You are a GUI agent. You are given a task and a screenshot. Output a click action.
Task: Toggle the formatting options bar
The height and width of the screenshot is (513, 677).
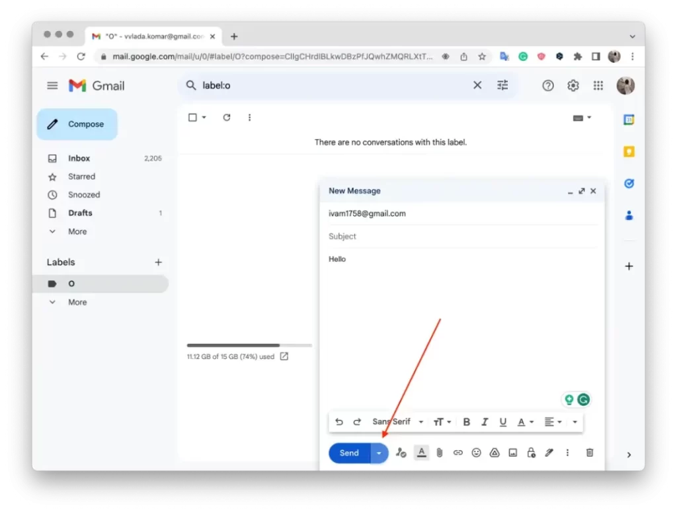(421, 453)
